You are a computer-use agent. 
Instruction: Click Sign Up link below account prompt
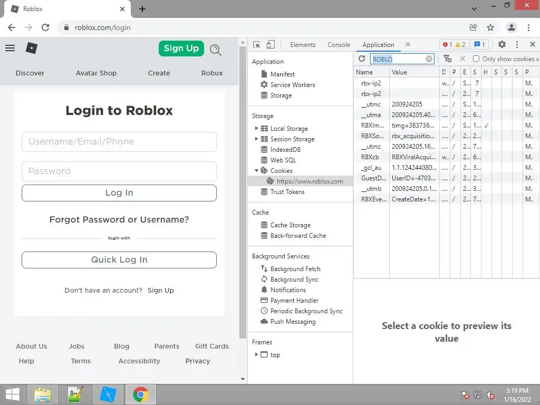pyautogui.click(x=160, y=291)
